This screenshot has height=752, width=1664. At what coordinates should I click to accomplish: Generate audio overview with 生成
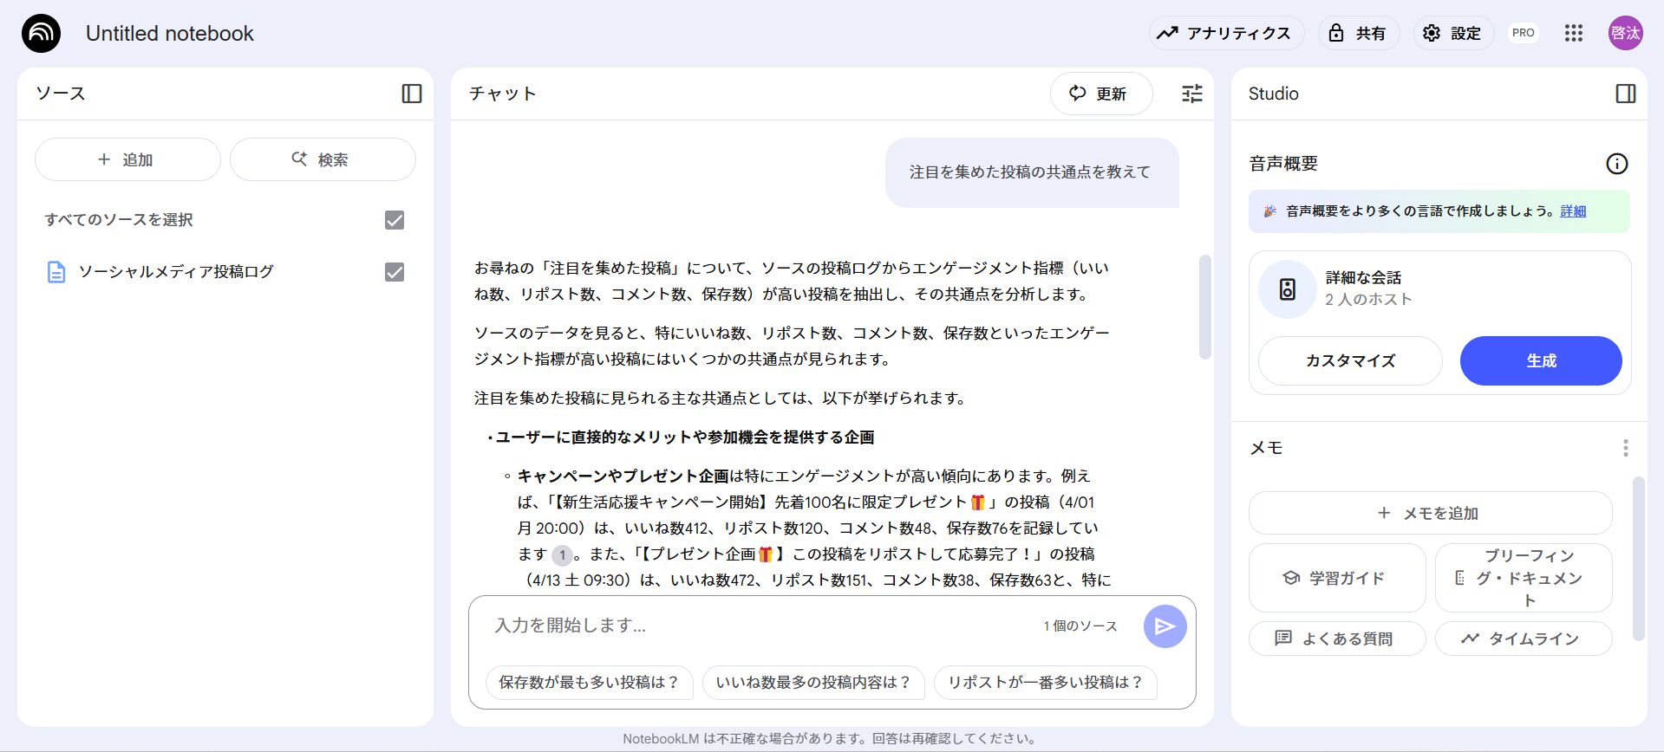(x=1541, y=360)
